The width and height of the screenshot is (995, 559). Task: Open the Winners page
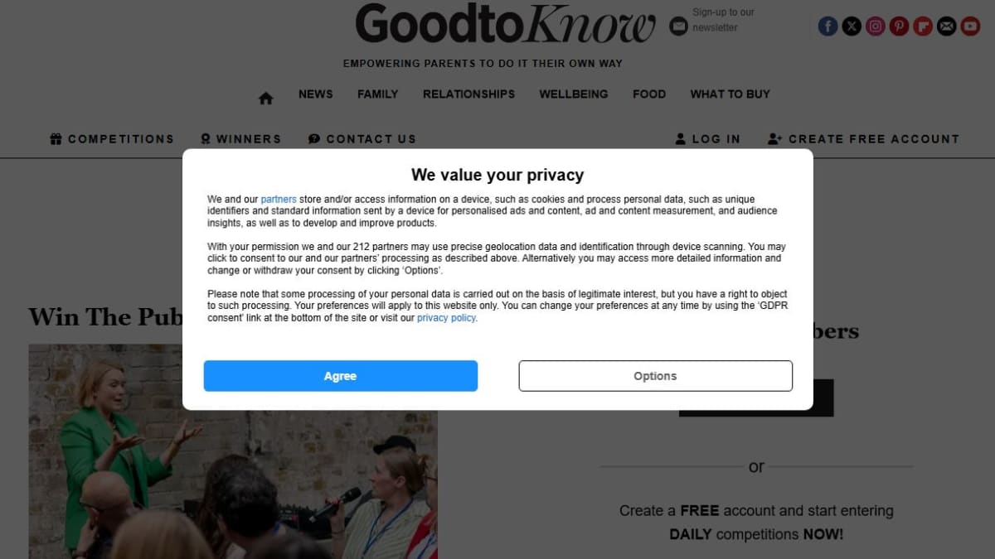coord(240,139)
